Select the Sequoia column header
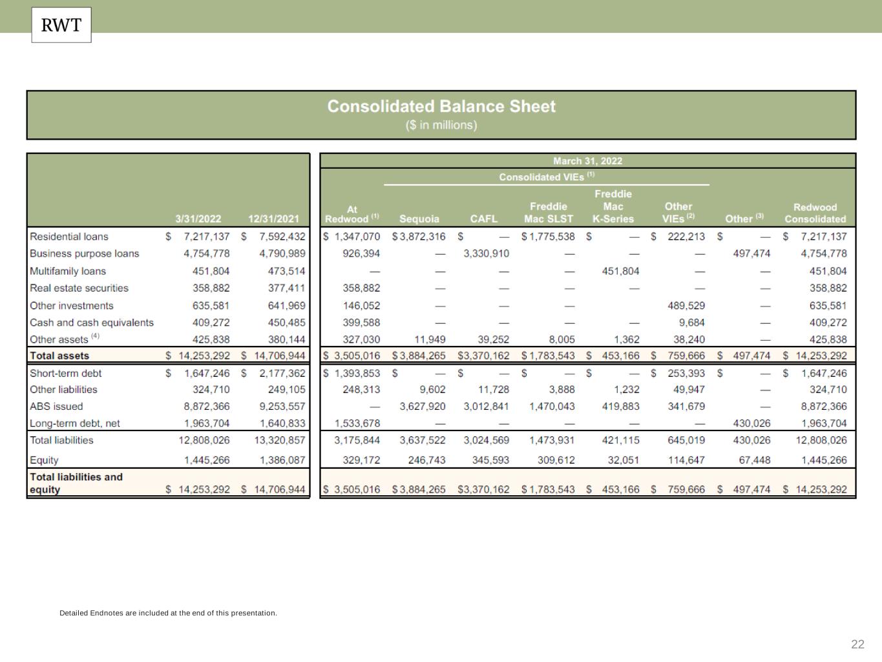 (x=419, y=219)
